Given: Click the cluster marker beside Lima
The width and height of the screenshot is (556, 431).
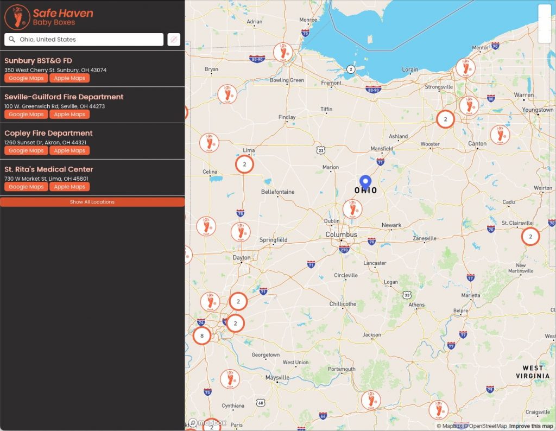Looking at the screenshot, I should click(244, 164).
